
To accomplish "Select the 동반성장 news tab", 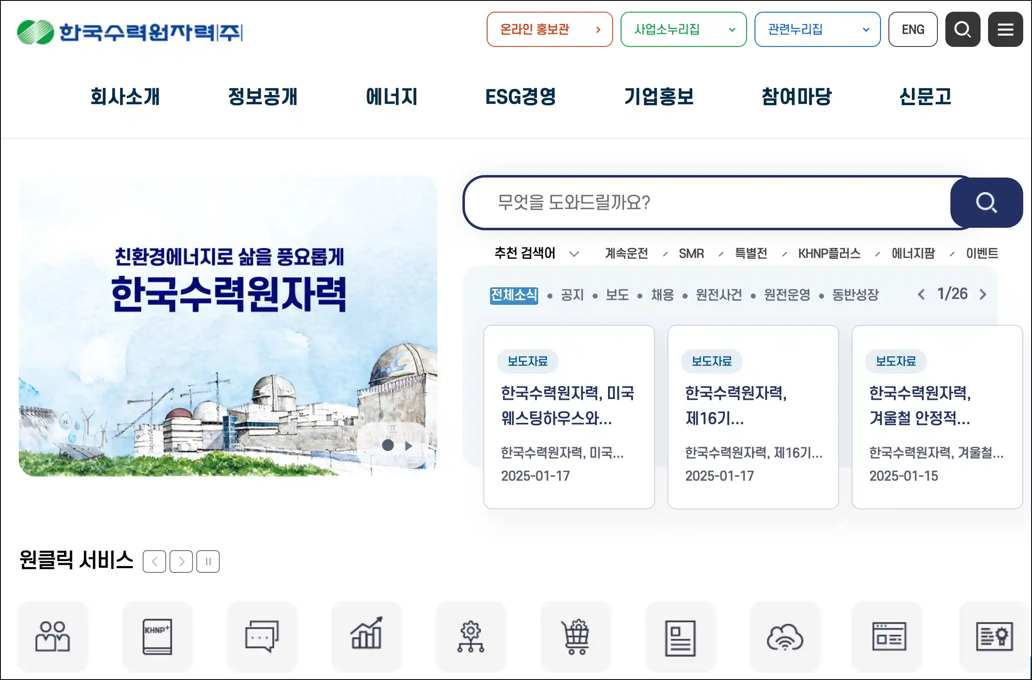I will (855, 296).
